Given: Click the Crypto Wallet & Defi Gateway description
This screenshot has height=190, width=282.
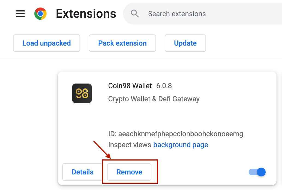Looking at the screenshot, I should 154,99.
